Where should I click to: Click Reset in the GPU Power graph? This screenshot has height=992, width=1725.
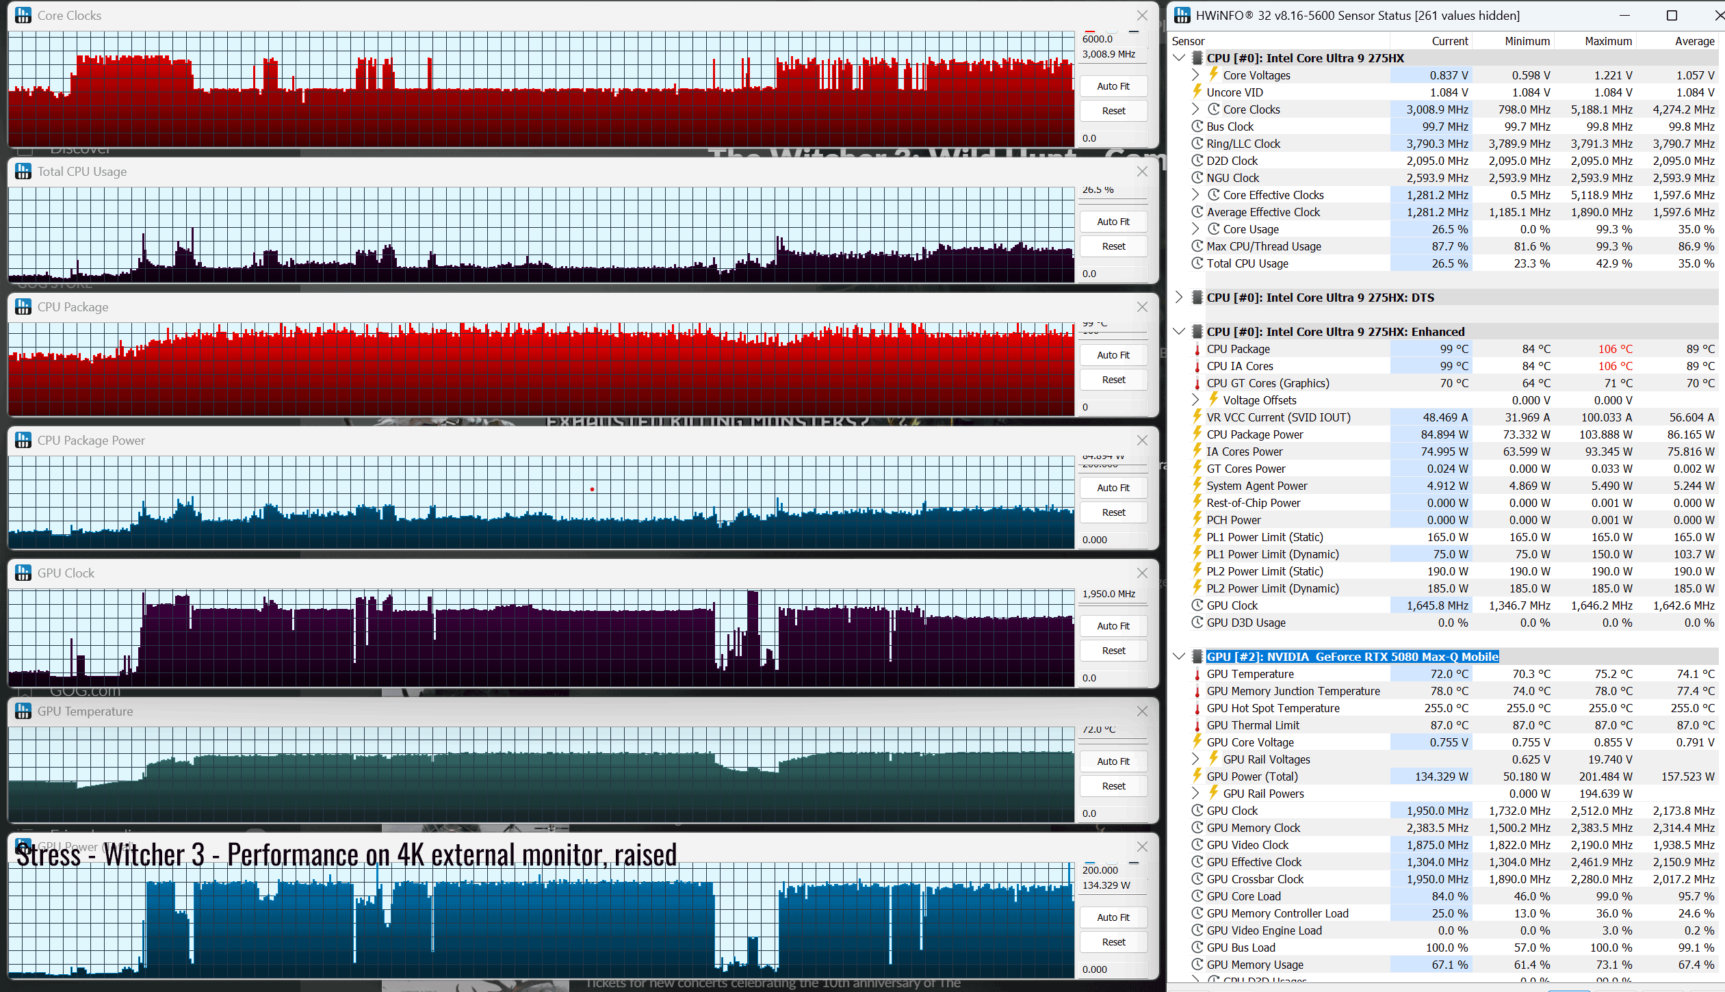[1113, 942]
